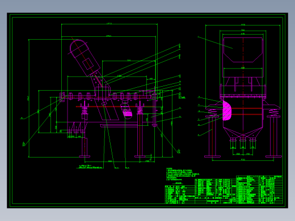Screen dimensions: 295x221
Task: Click the inclined feed chute's rounded top end
Action: 78,46
